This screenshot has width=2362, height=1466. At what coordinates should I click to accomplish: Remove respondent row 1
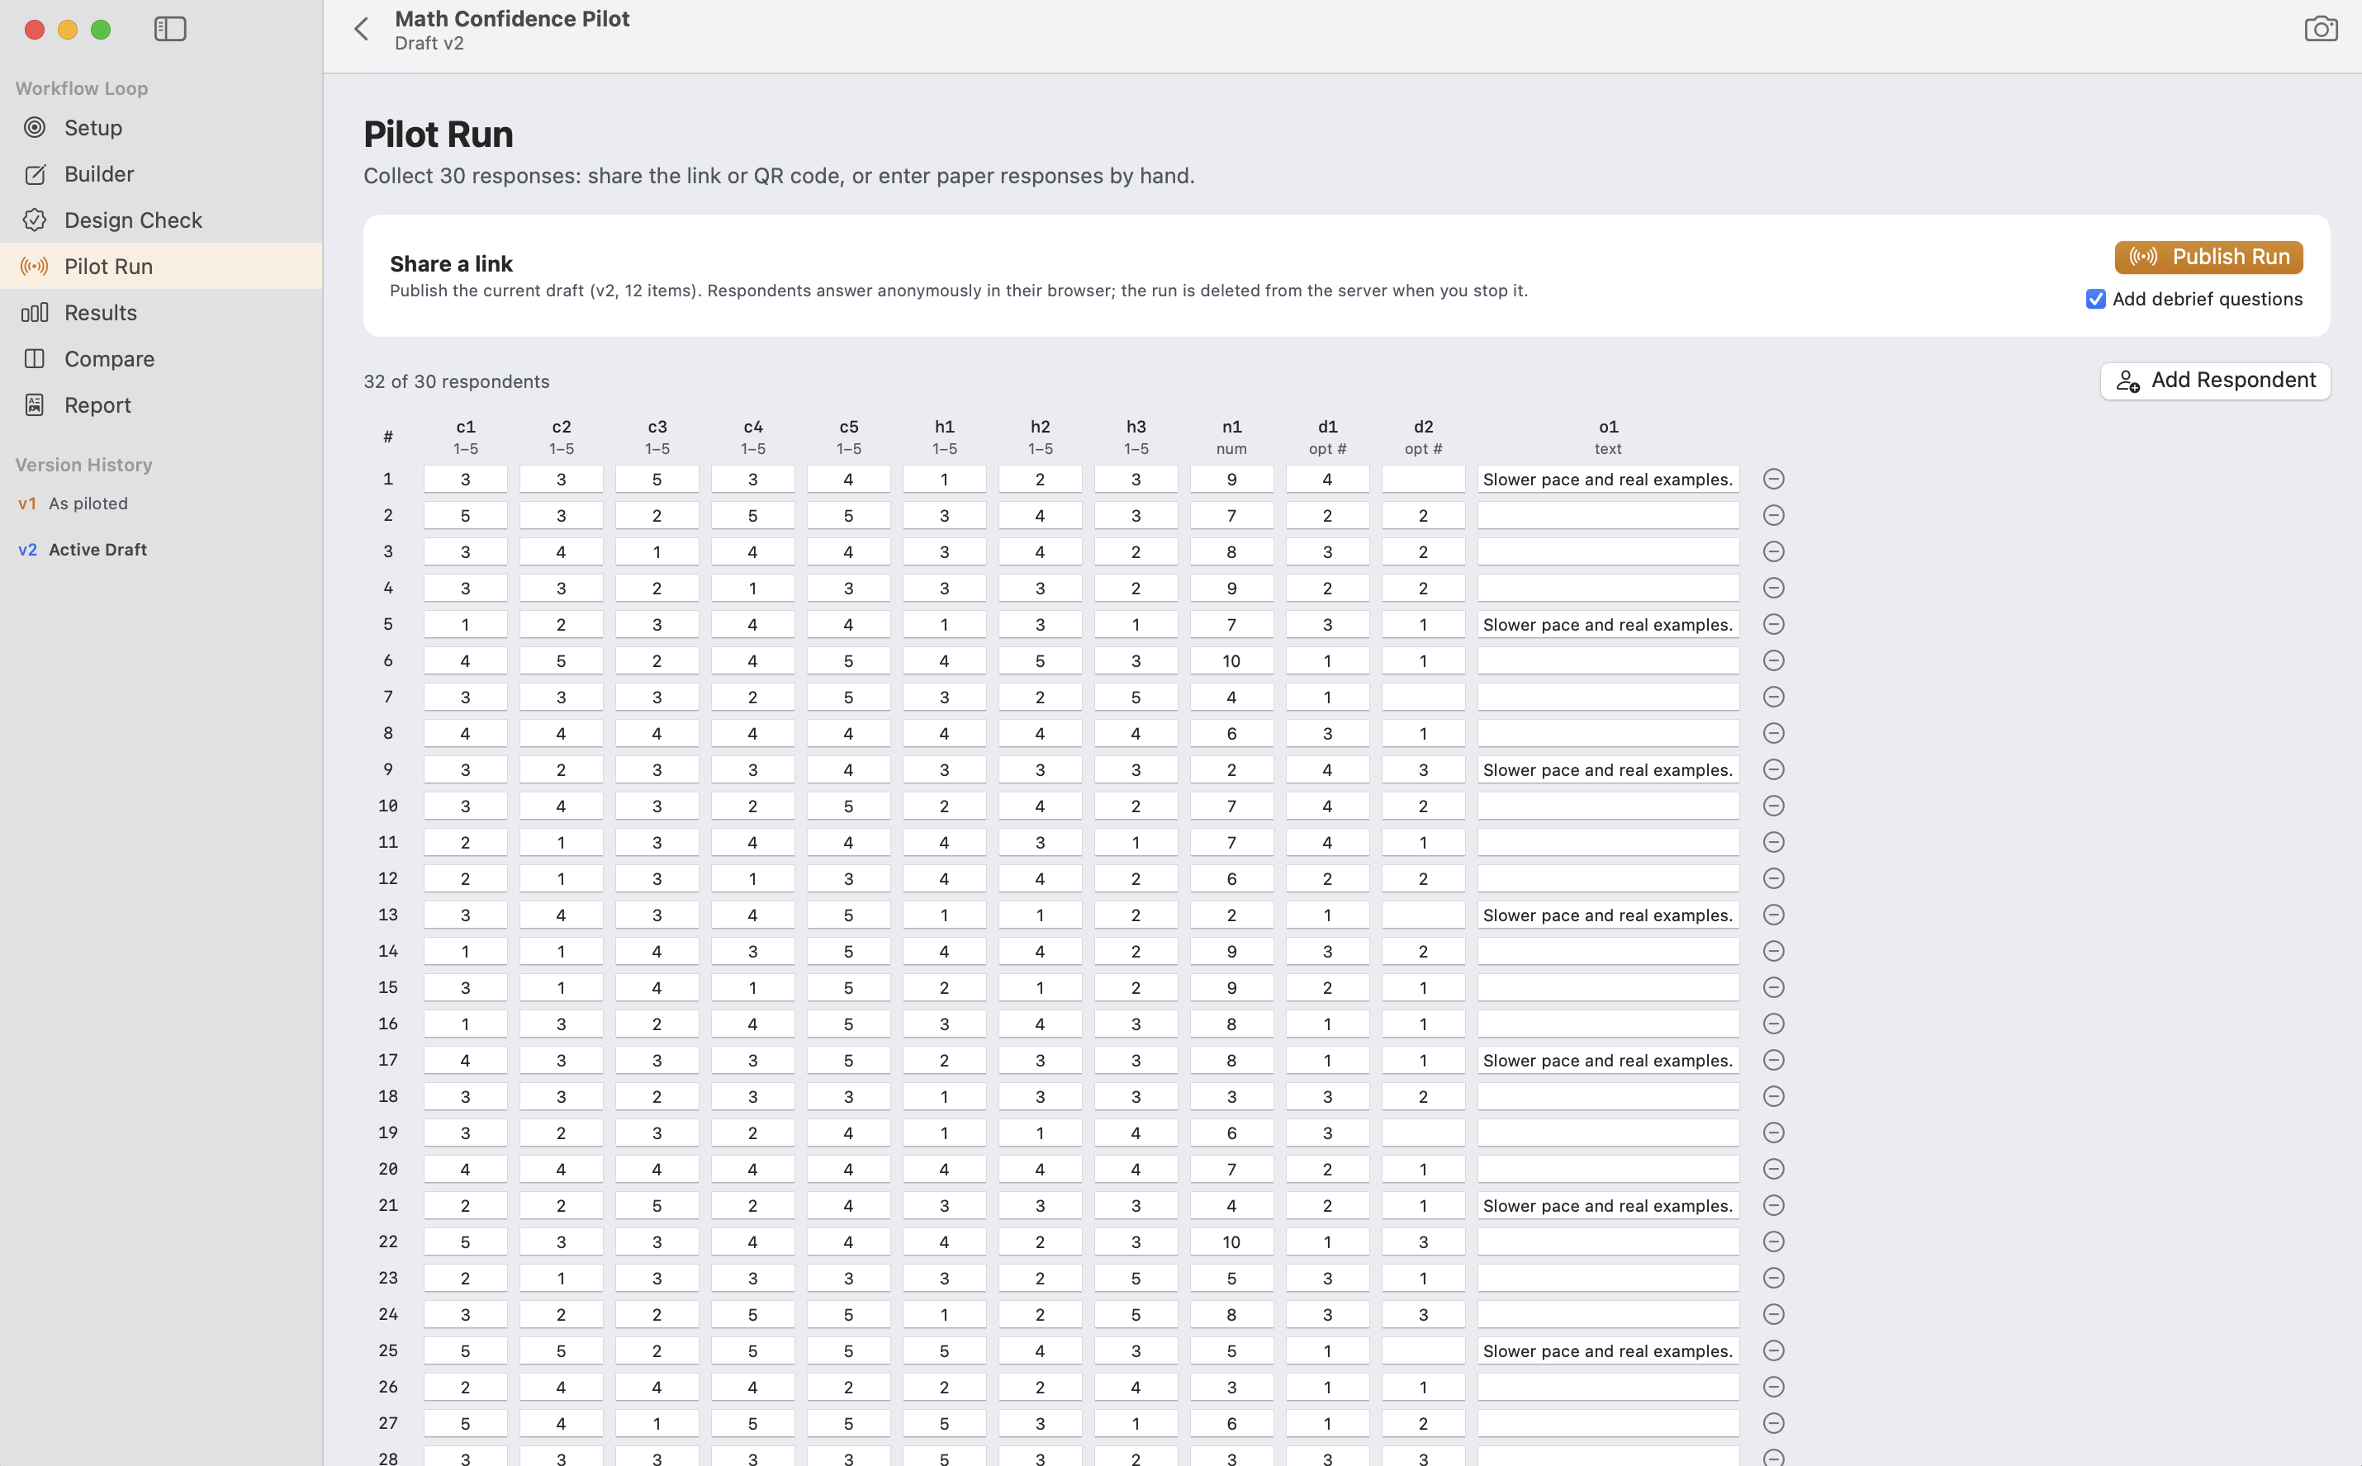tap(1773, 479)
